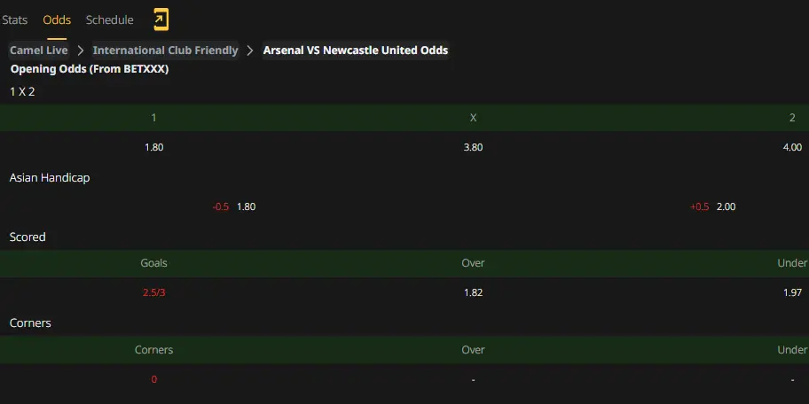Screen dimensions: 809x404
Task: Click the chevron after International Club Friendly
Action: [x=250, y=50]
